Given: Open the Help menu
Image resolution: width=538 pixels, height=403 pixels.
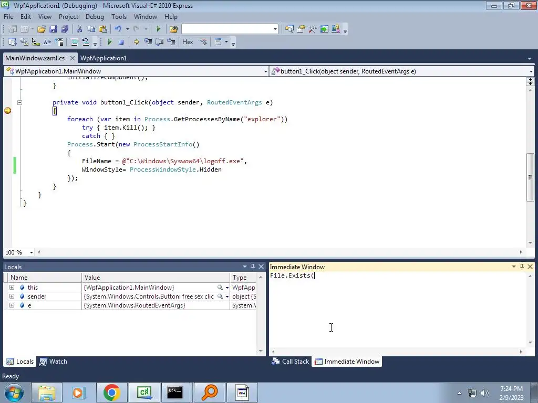Looking at the screenshot, I should tap(171, 16).
